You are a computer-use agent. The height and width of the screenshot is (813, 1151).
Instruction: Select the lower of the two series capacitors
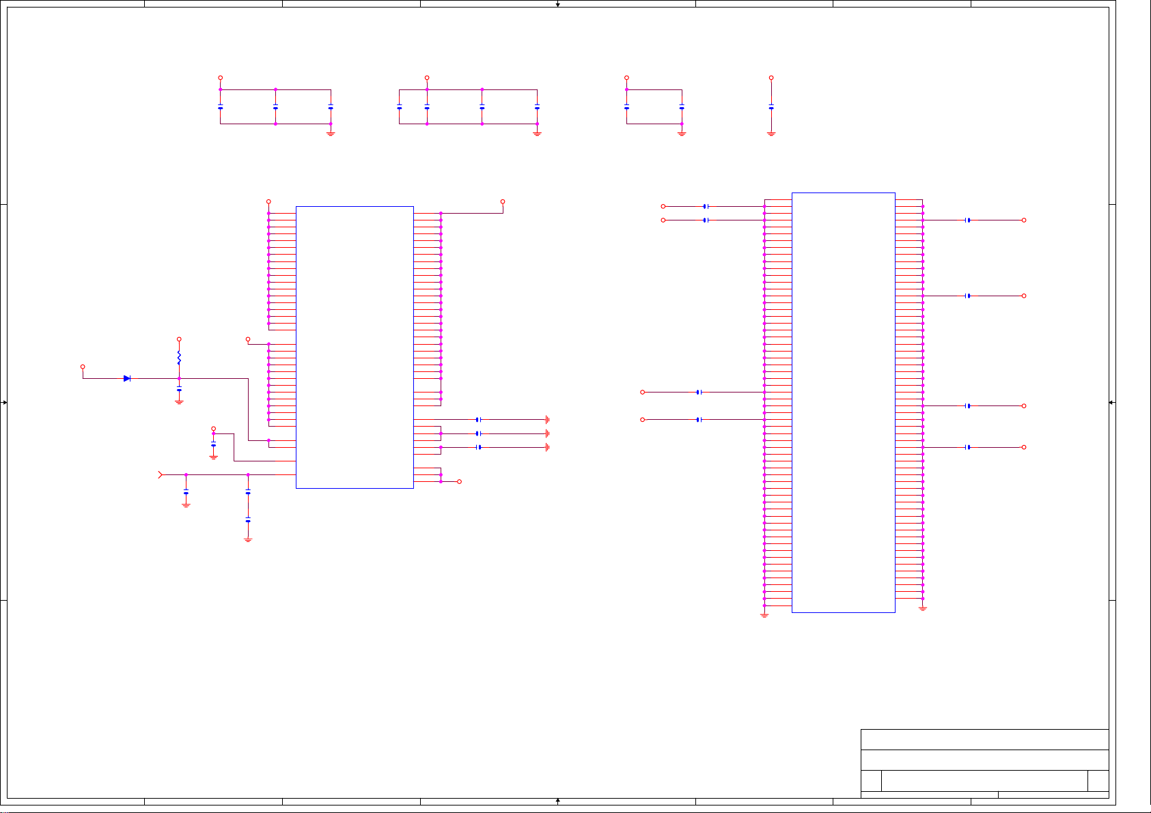click(x=248, y=521)
